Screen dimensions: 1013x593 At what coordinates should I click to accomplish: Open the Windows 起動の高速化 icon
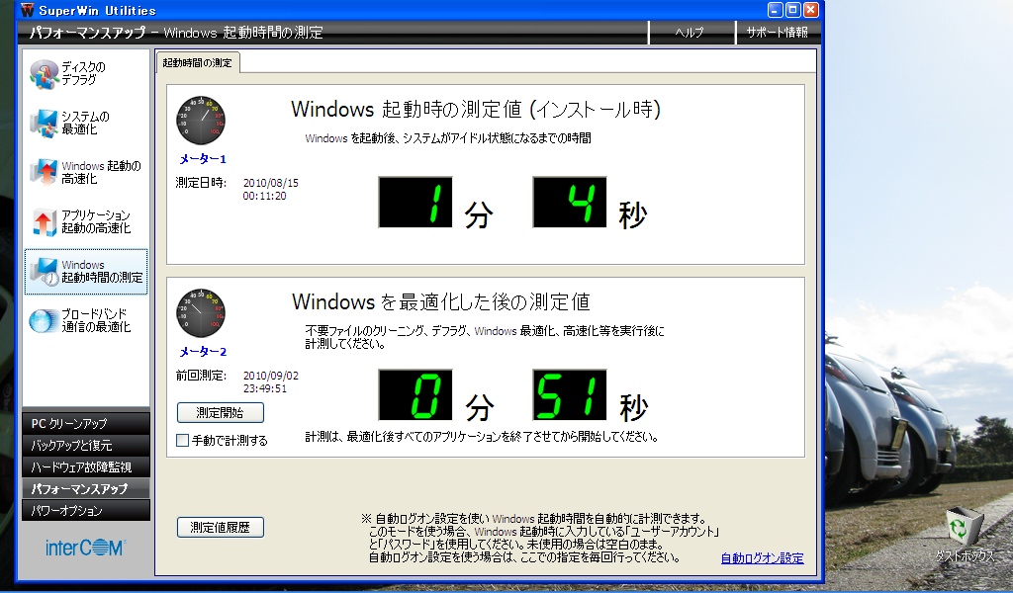44,172
